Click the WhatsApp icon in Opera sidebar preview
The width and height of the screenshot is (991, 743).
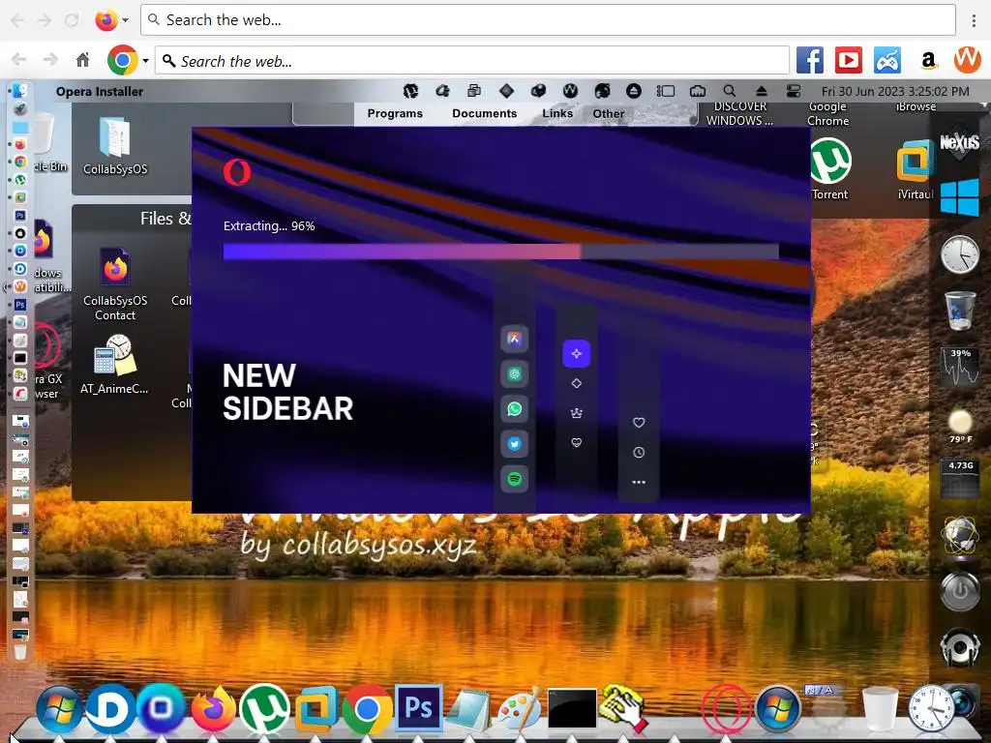tap(515, 409)
